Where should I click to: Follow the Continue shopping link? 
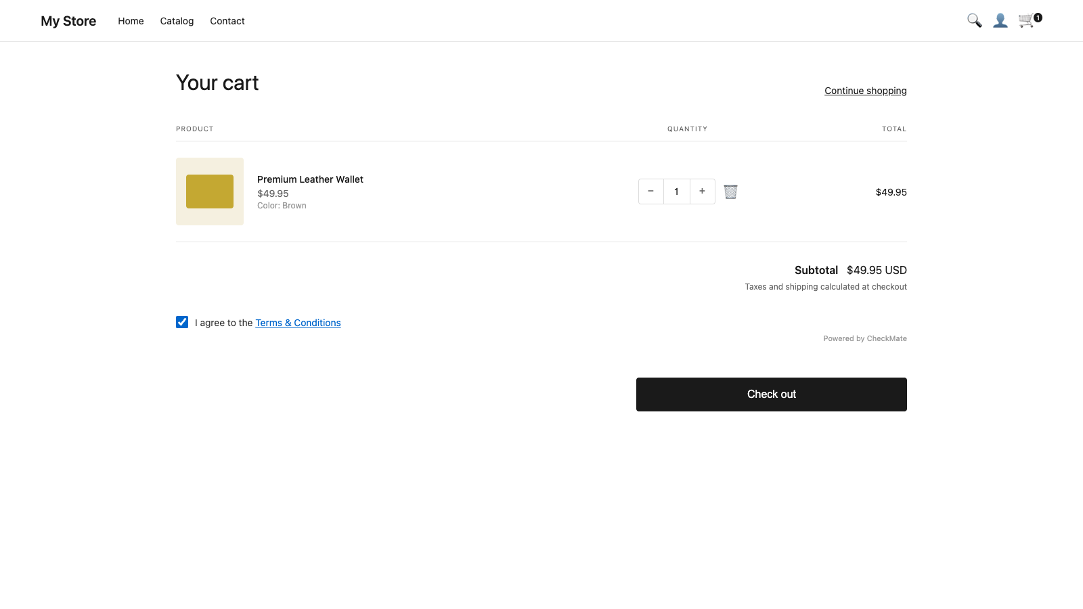(x=865, y=90)
